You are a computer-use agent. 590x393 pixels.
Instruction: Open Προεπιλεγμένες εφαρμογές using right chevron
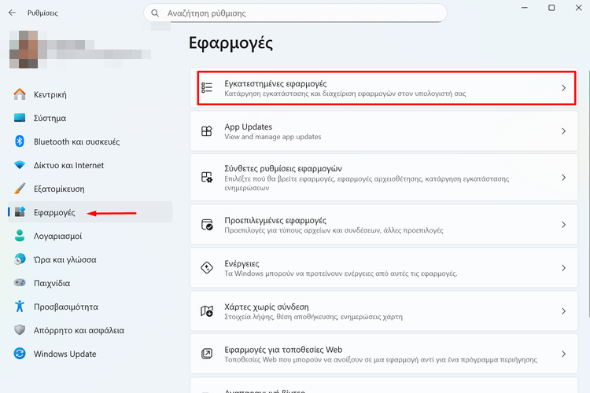[563, 225]
